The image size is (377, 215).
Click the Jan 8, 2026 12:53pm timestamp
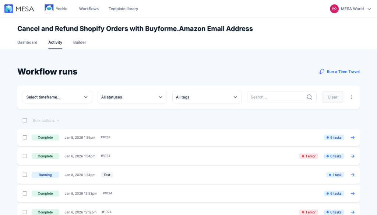81,193
